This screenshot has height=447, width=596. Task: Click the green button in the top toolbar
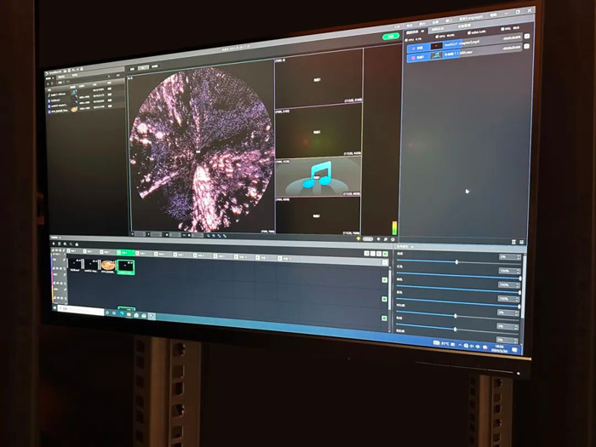[x=391, y=37]
